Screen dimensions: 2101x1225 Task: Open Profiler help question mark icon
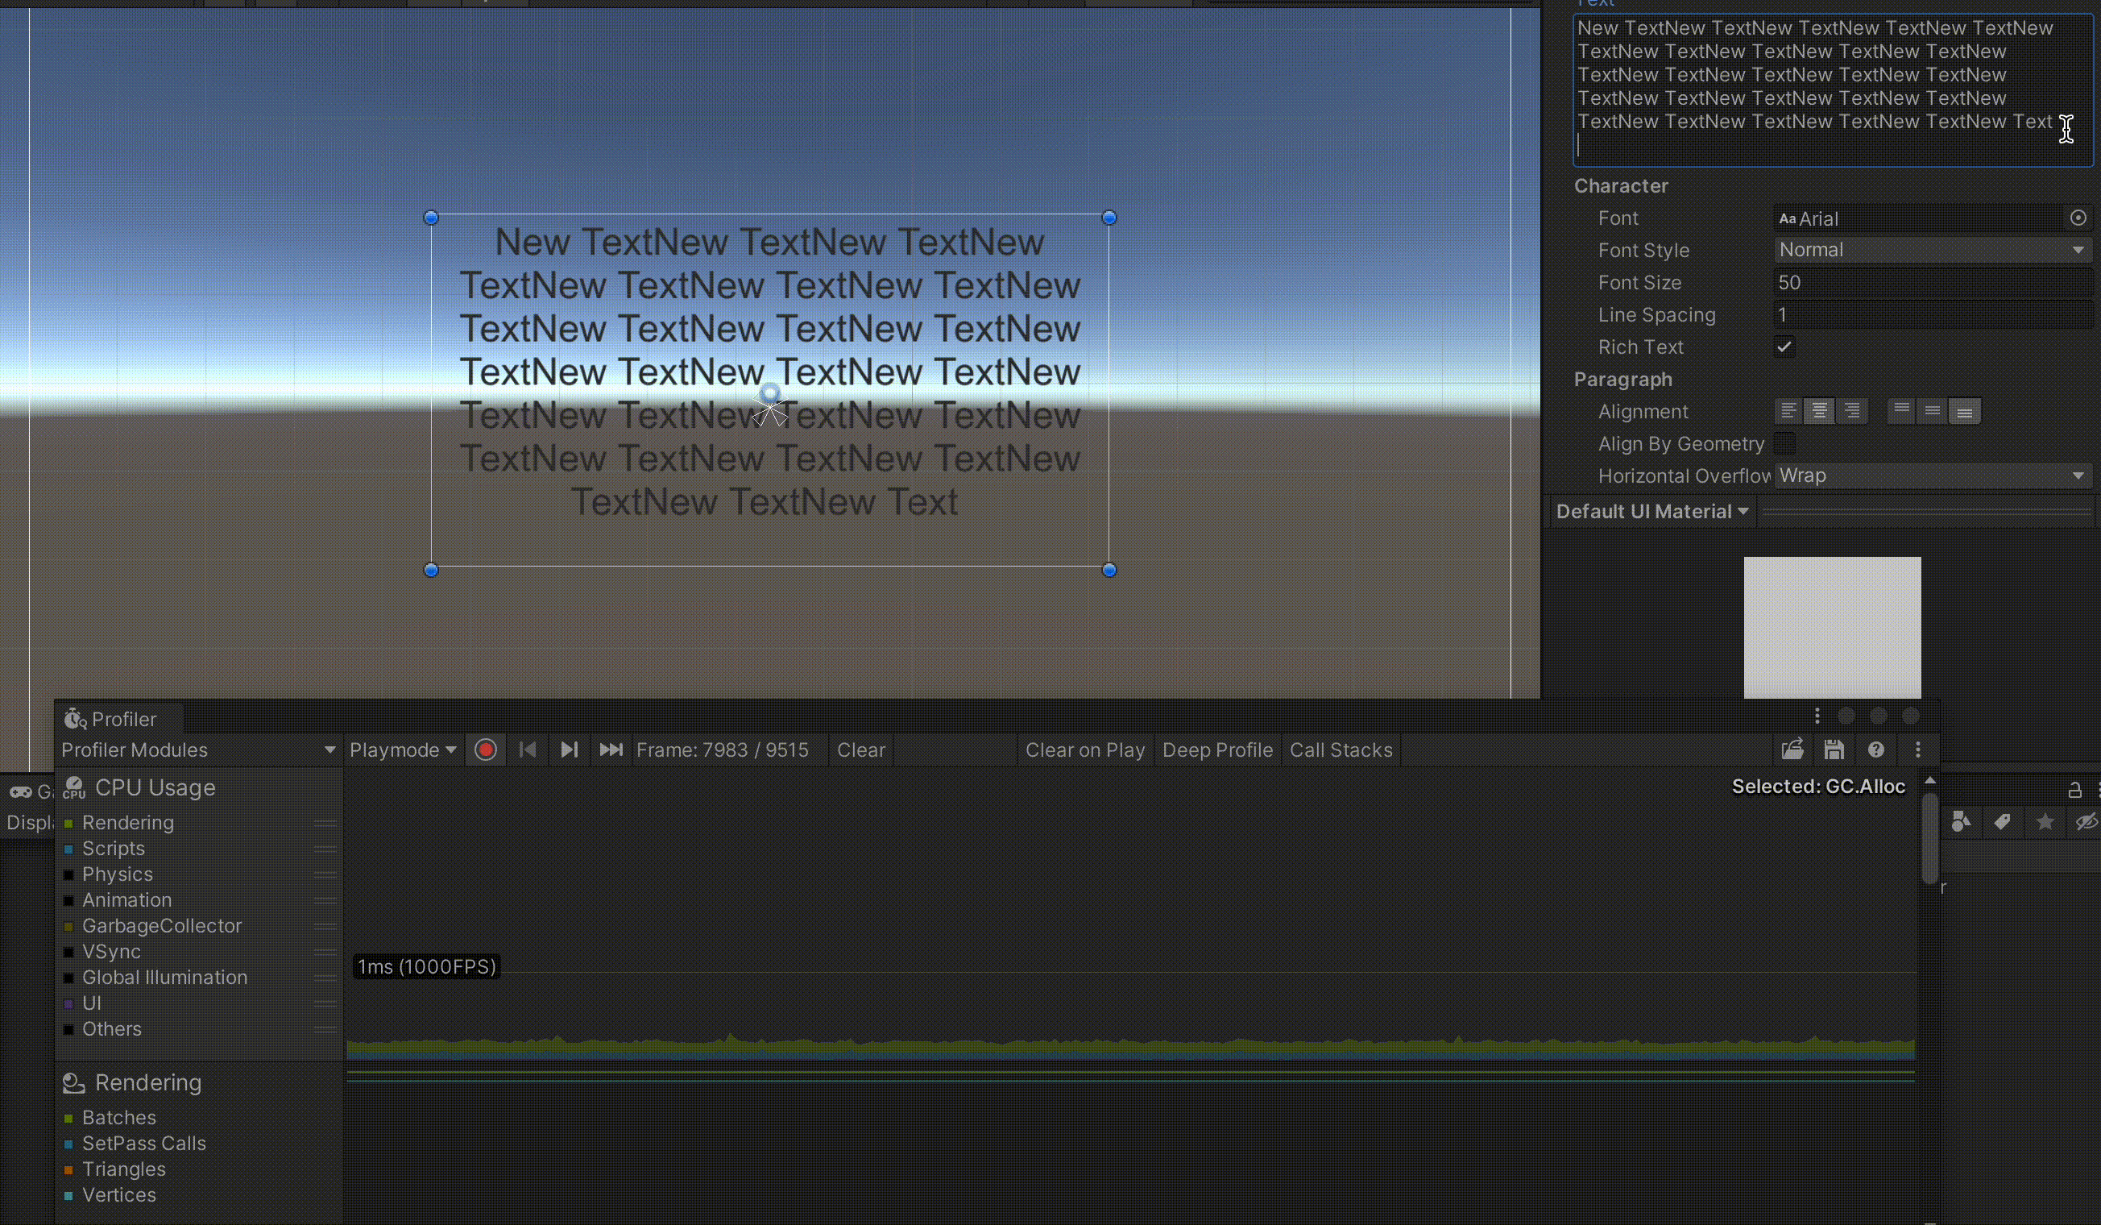click(x=1875, y=750)
